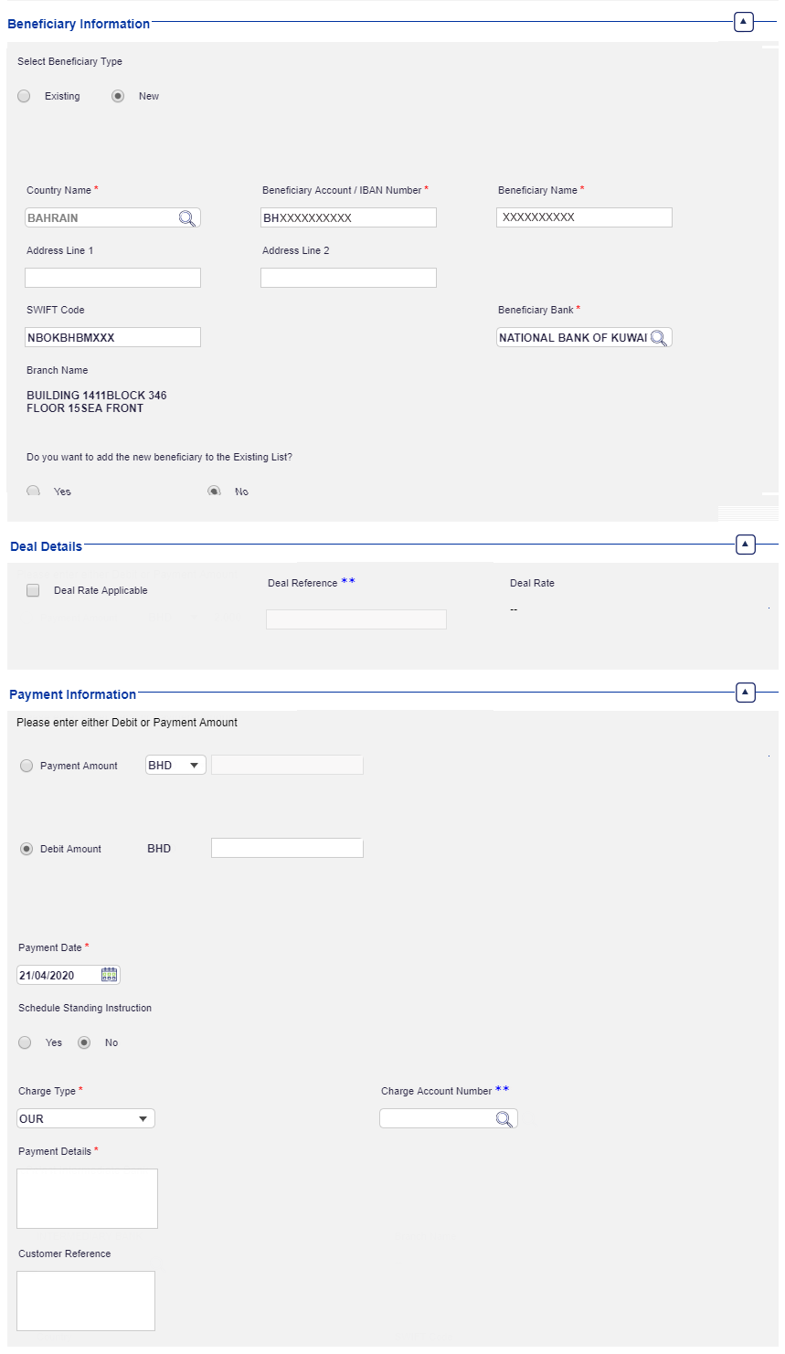785x1354 pixels.
Task: Select the New beneficiary type radio
Action: click(x=118, y=96)
